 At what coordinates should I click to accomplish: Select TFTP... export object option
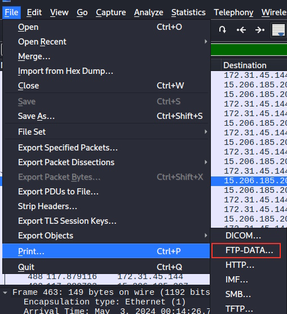click(249, 308)
